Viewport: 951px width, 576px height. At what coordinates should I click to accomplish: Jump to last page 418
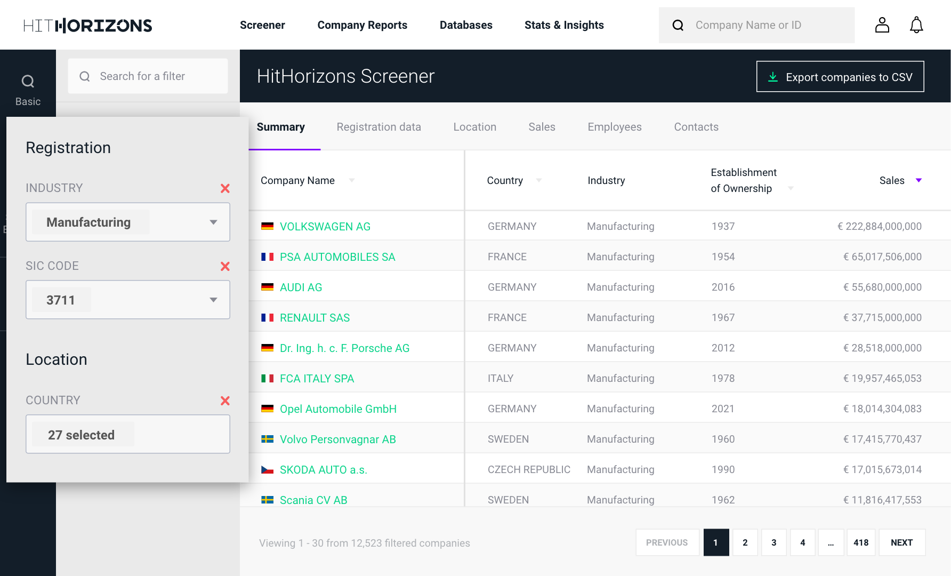tap(861, 542)
